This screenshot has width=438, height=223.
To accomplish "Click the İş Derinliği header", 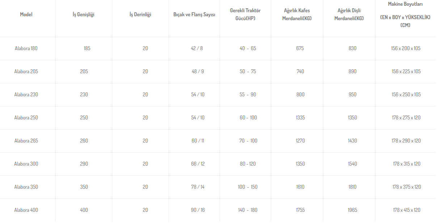I will click(x=140, y=15).
